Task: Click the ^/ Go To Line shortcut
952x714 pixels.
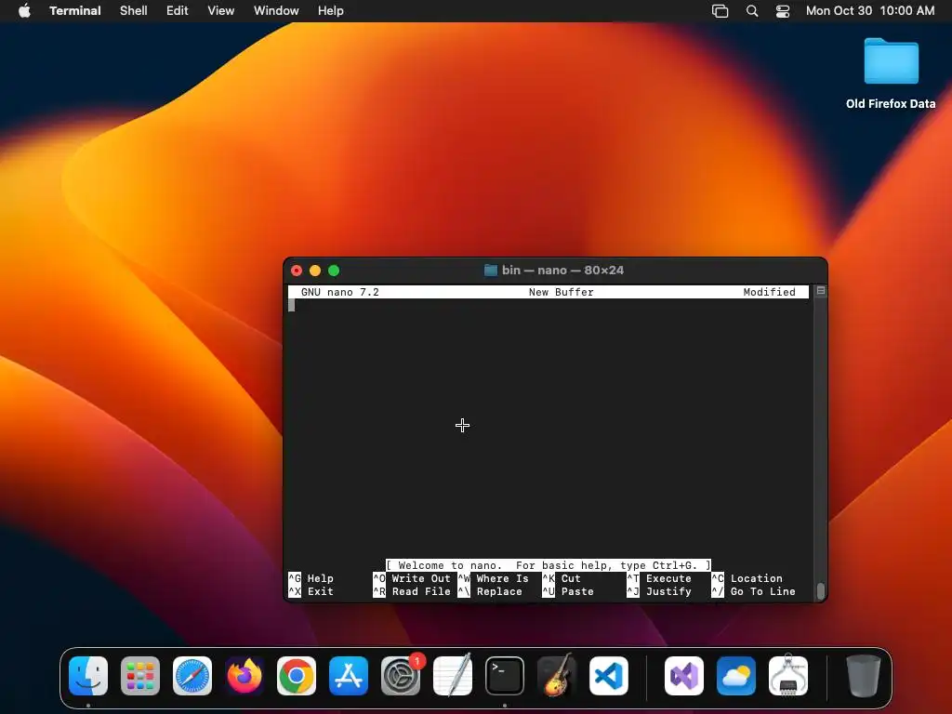Action: (753, 591)
